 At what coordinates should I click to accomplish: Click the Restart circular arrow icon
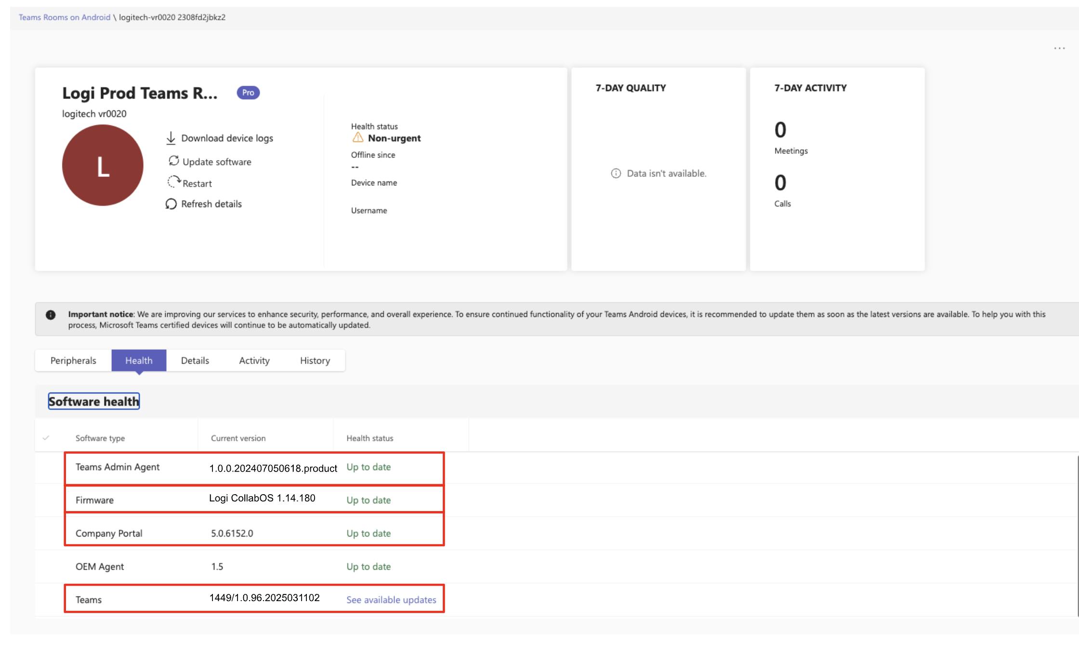tap(173, 182)
